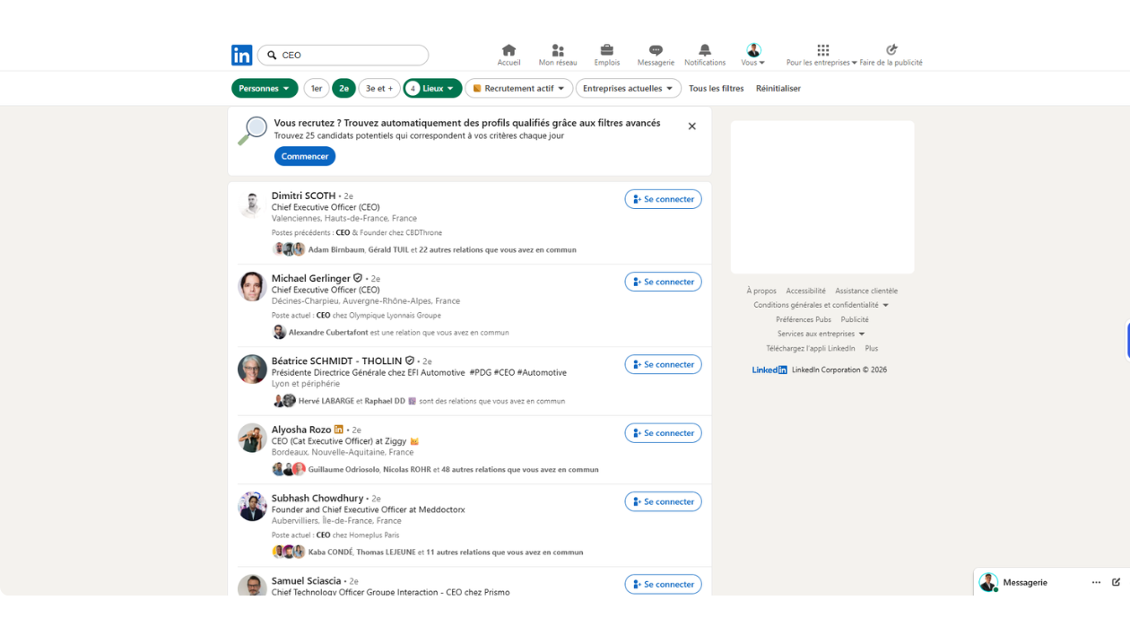The width and height of the screenshot is (1130, 635).
Task: Open Alyosha Rozo profile name
Action: tap(301, 430)
